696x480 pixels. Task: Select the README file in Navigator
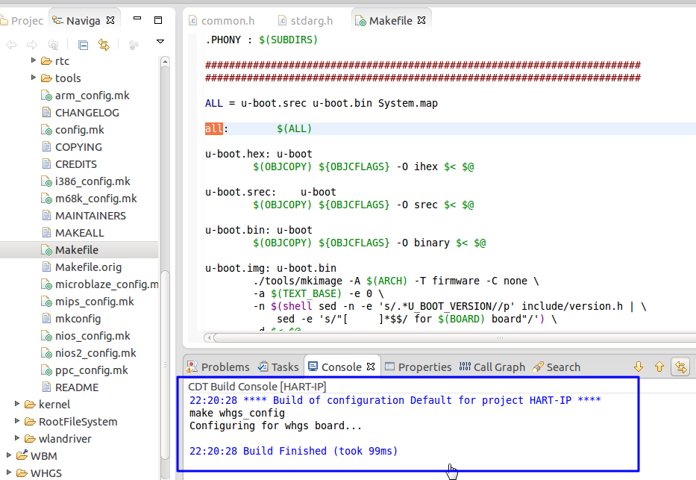76,387
